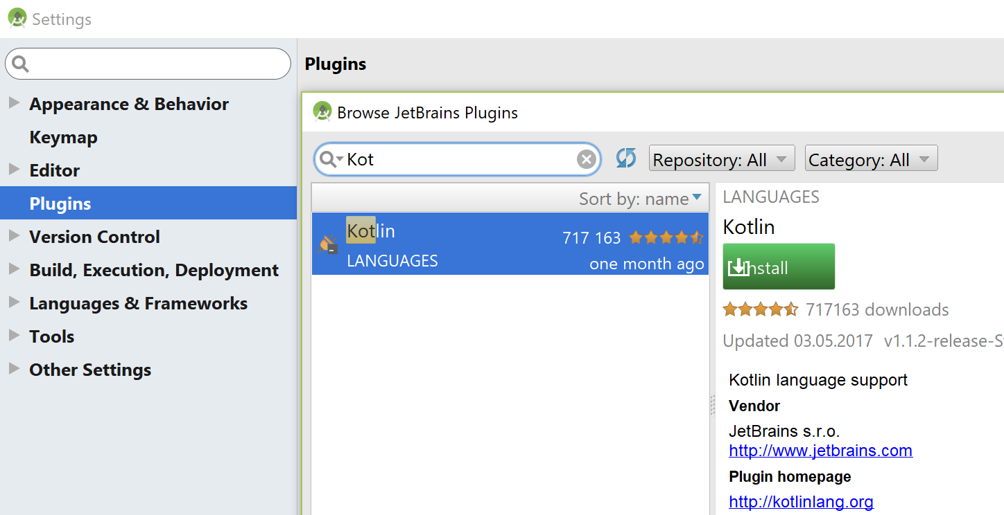Click the star rating in Kotlin list row
Screen dimensions: 1004x515
[666, 238]
